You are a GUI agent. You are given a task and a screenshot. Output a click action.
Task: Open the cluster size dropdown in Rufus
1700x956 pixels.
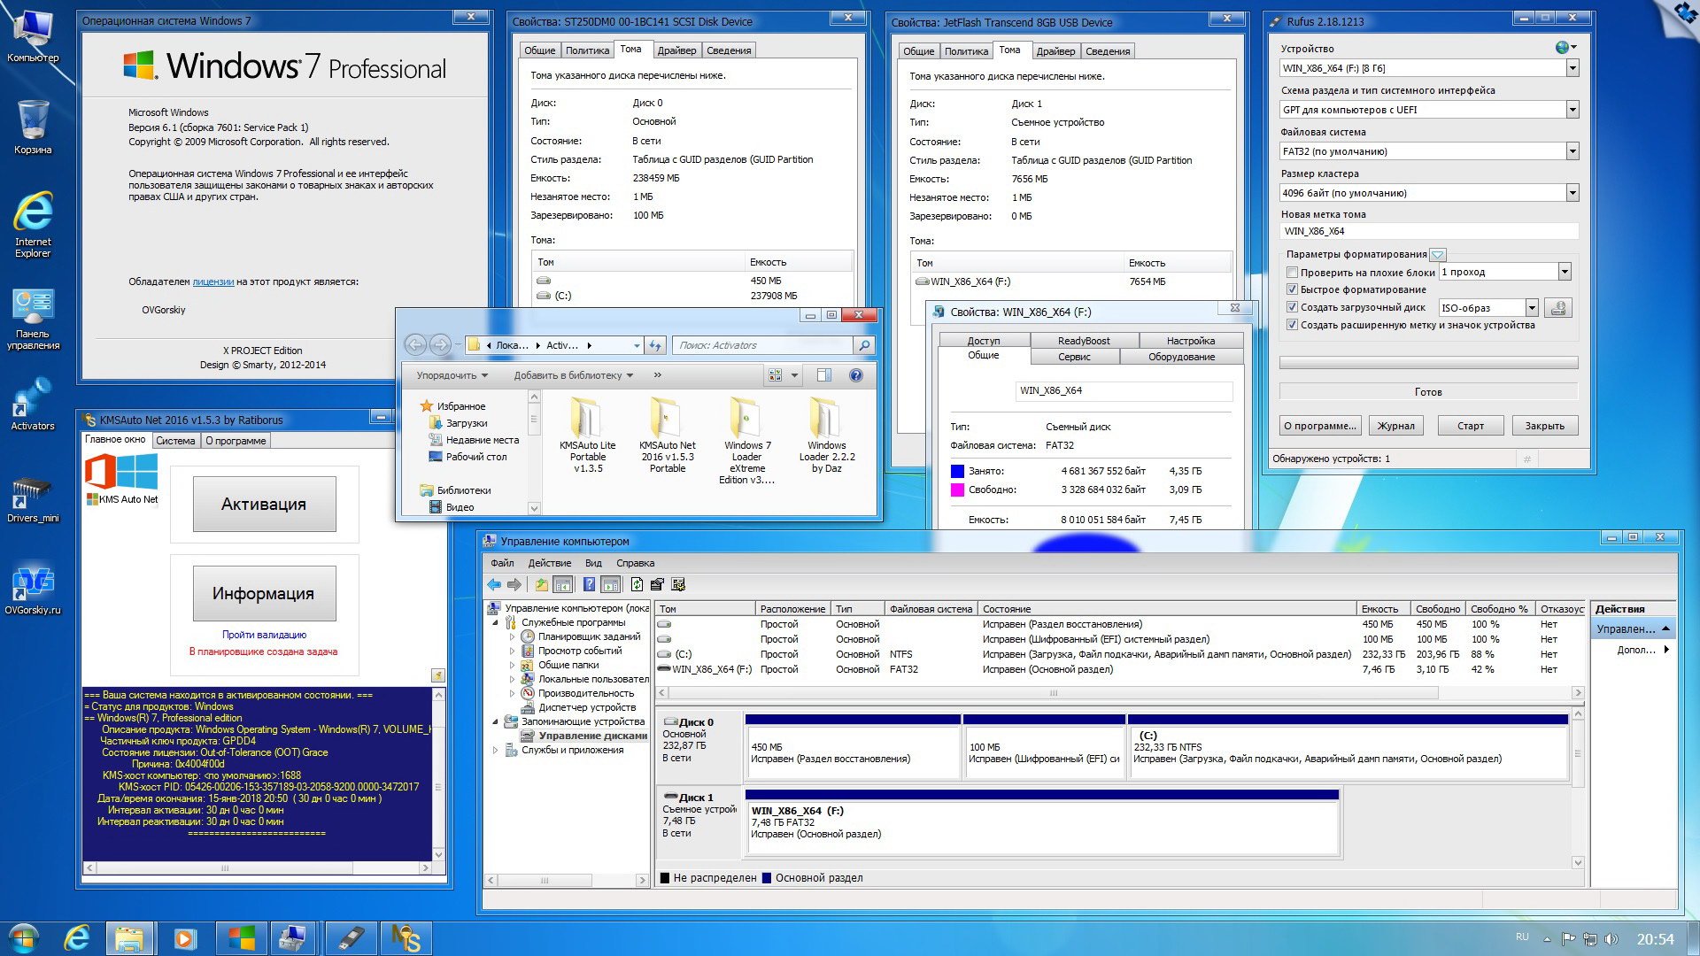tap(1572, 193)
